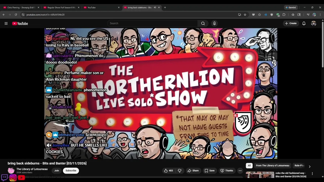This screenshot has height=182, width=324.
Task: Open the bookmarks star-list icon
Action: tap(293, 15)
